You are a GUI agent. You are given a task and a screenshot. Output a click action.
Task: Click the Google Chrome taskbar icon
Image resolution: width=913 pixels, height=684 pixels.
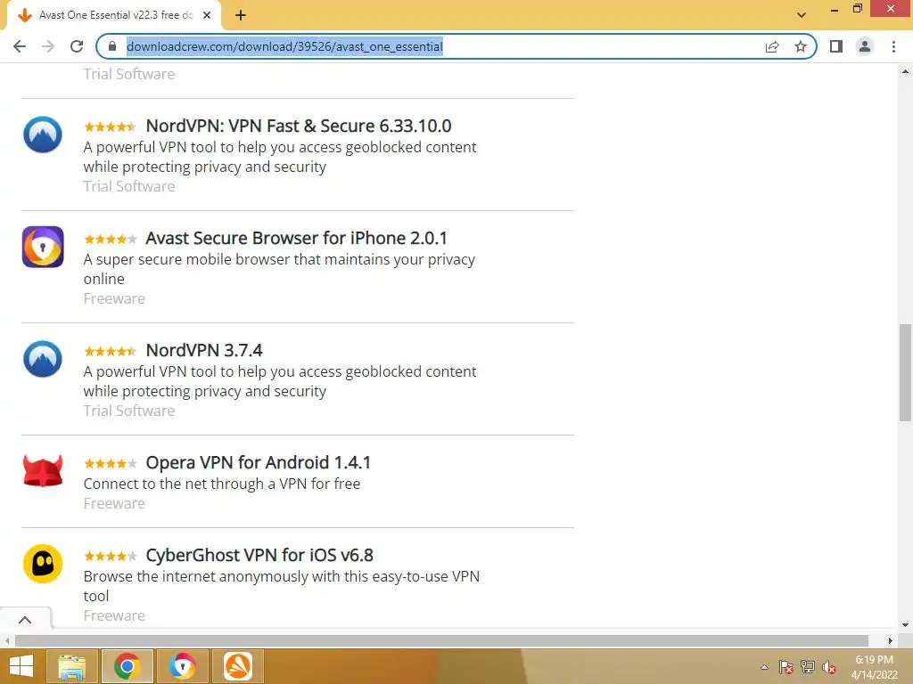[x=127, y=666]
